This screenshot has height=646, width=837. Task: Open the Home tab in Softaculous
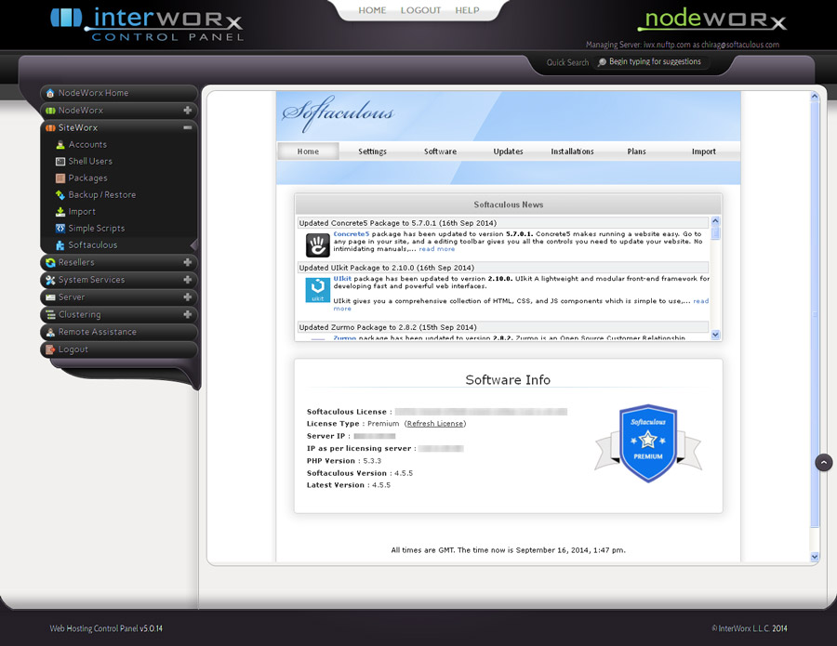308,152
